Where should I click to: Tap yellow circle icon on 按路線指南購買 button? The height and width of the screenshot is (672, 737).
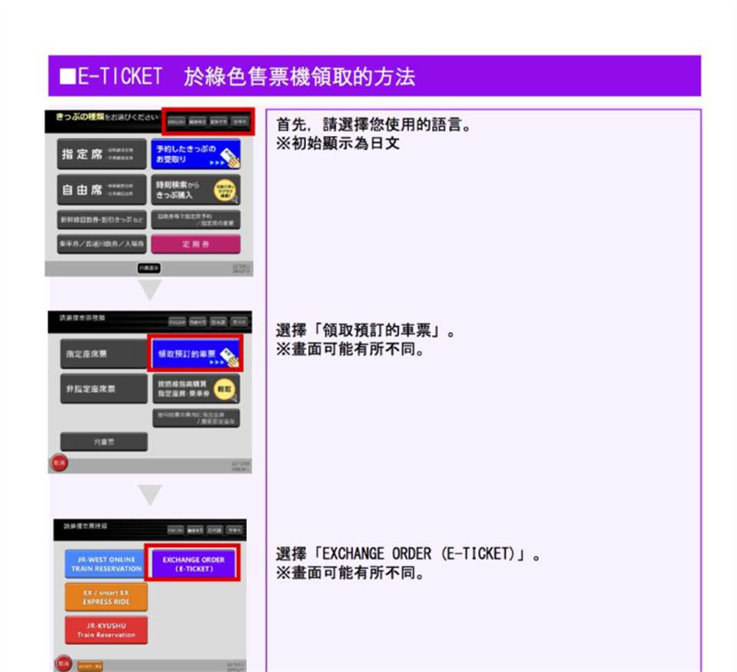[226, 388]
